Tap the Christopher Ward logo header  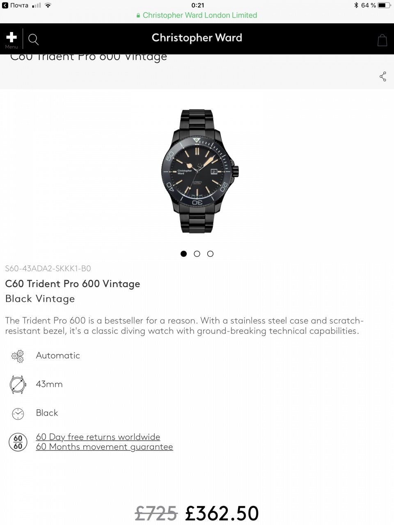tap(197, 38)
